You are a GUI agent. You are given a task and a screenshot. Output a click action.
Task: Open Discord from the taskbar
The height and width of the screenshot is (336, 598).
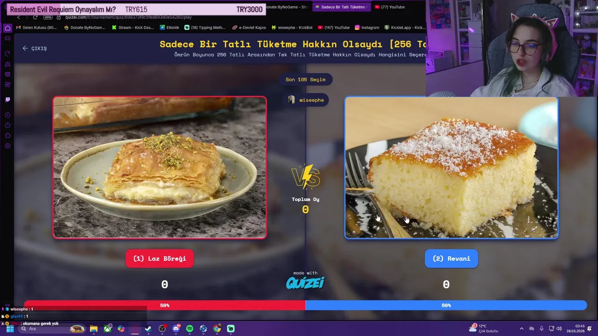(x=176, y=329)
